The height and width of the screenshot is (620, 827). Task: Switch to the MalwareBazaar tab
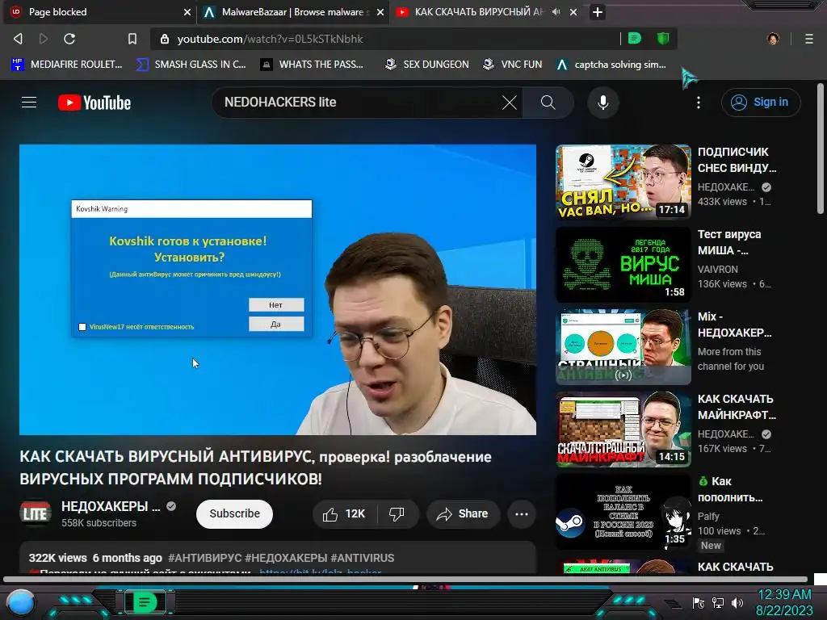(292, 12)
